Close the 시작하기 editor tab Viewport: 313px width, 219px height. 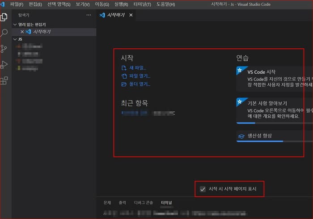pyautogui.click(x=131, y=15)
